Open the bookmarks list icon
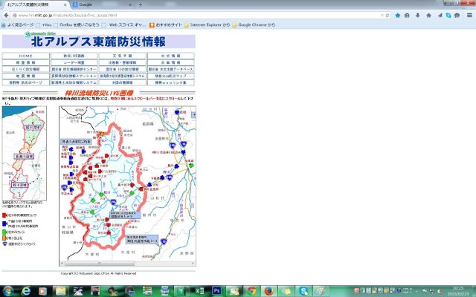The width and height of the screenshot is (476, 297). coord(408,15)
